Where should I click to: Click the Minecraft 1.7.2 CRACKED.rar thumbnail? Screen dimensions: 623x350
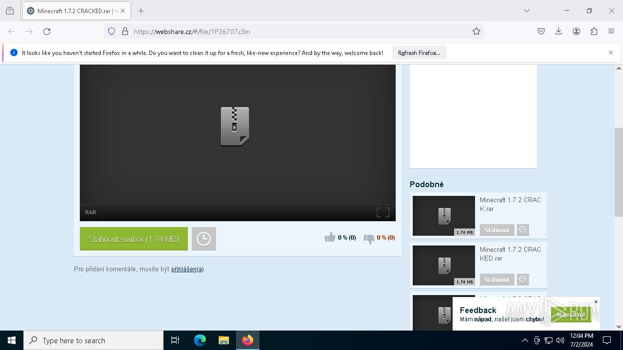pyautogui.click(x=444, y=265)
